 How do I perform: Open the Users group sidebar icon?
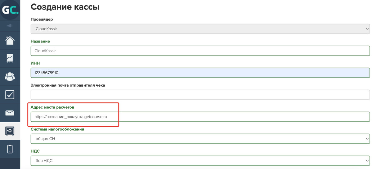point(10,76)
